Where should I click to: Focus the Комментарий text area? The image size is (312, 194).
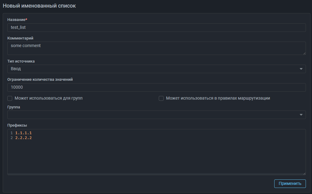(156, 48)
